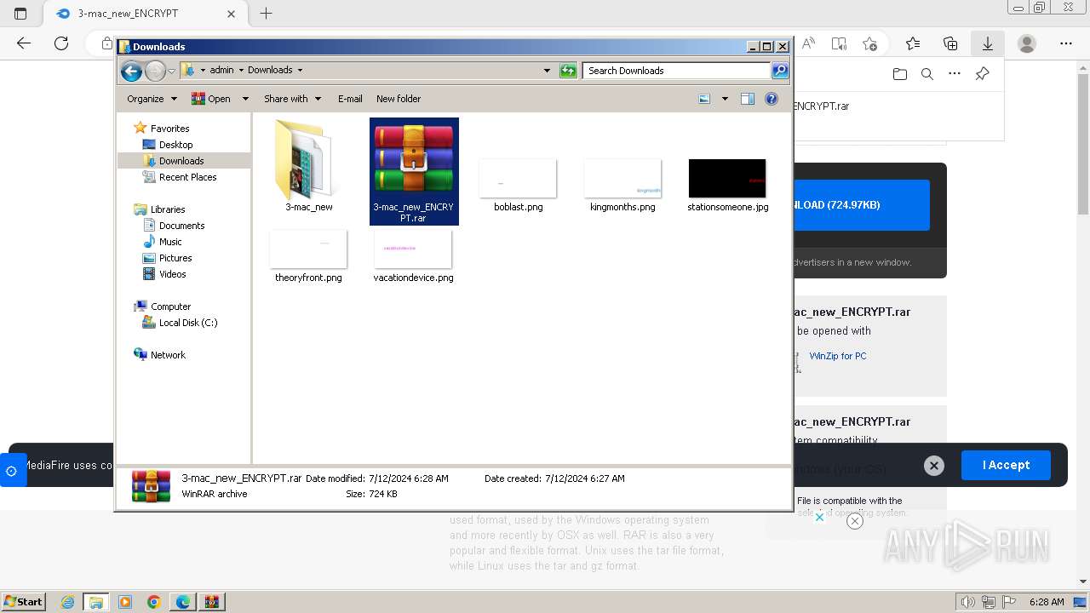The image size is (1090, 613).
Task: Toggle the preview pane
Action: point(748,99)
